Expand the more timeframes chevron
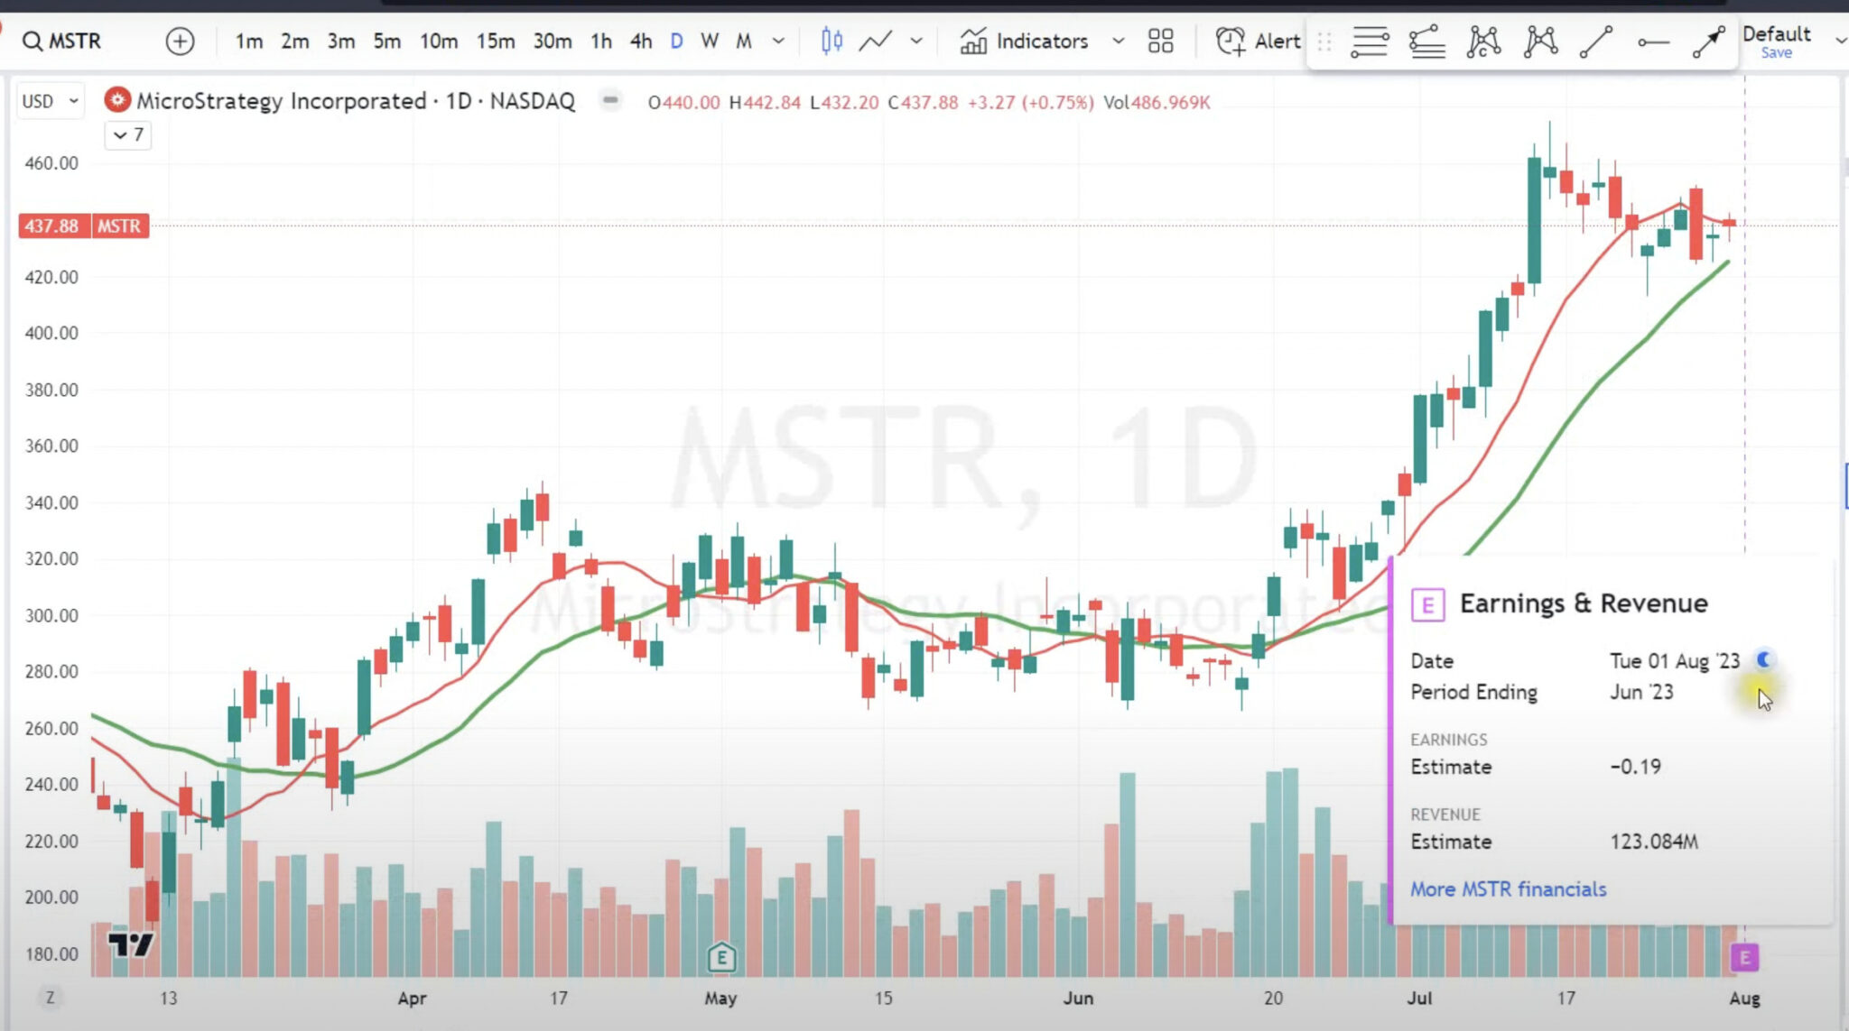This screenshot has height=1031, width=1849. [x=778, y=41]
